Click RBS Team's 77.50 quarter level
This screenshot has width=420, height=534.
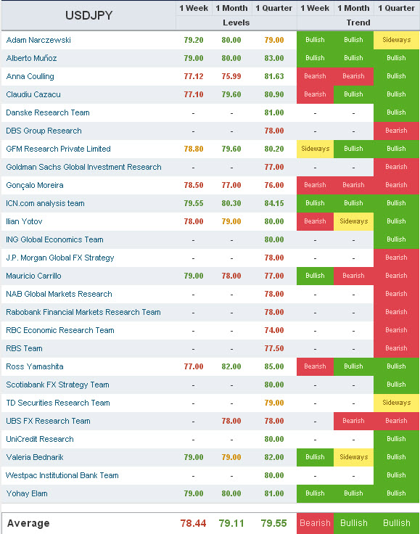point(274,348)
